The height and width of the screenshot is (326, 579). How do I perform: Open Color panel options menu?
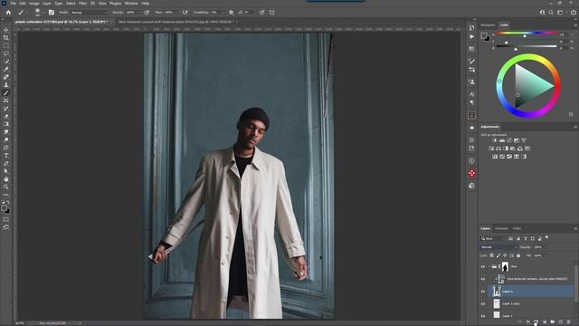click(575, 24)
